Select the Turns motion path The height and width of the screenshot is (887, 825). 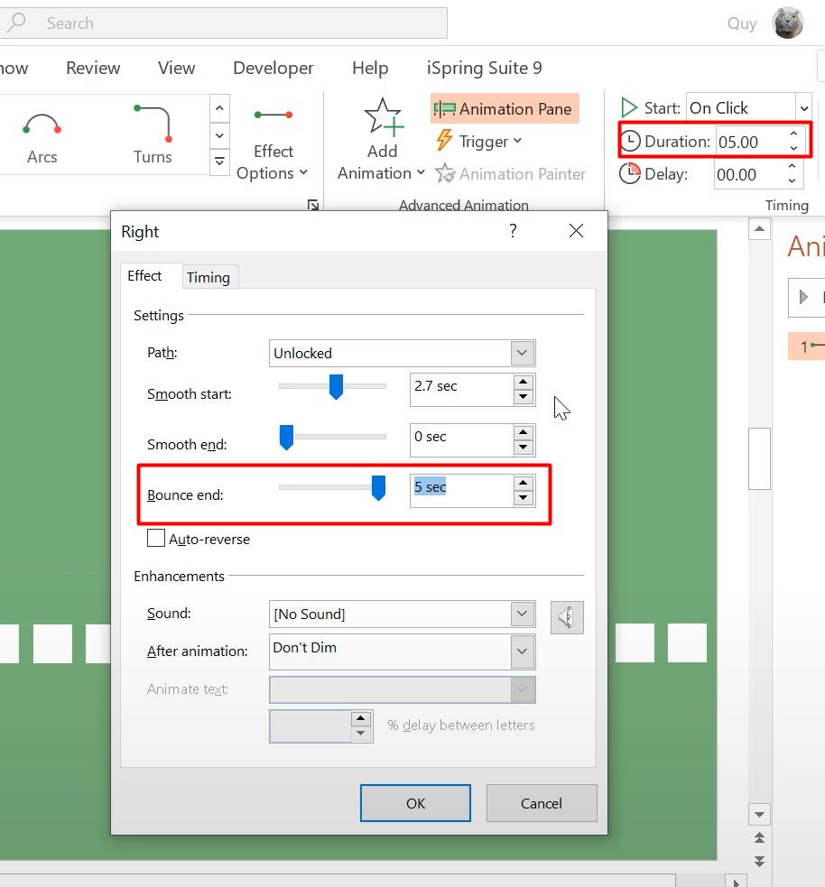pyautogui.click(x=152, y=134)
